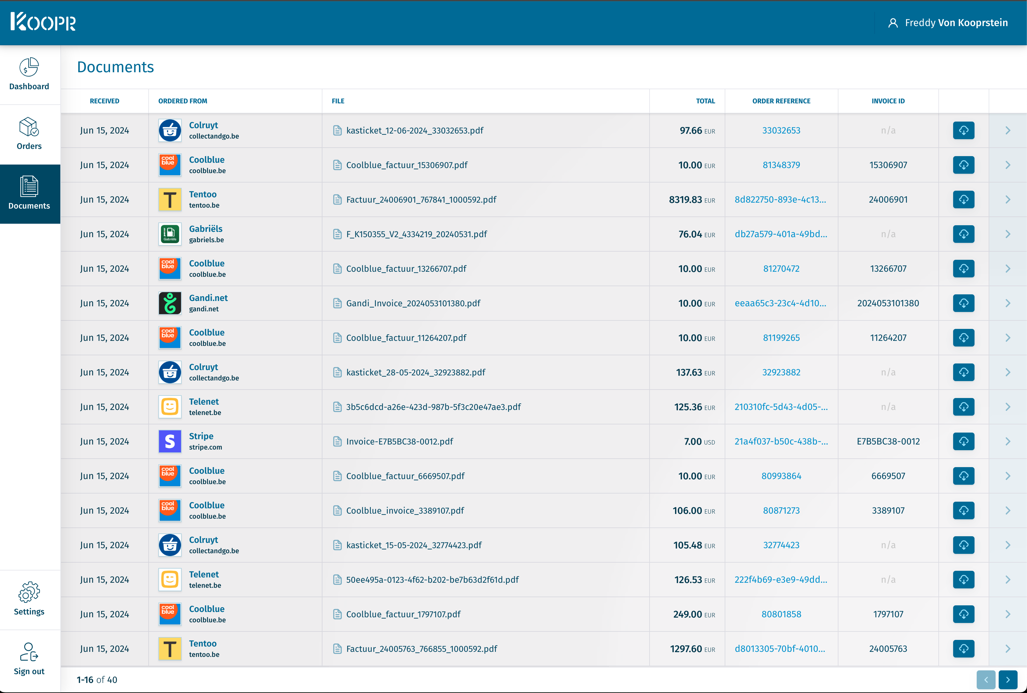Download Gandi_Invoice_2024053101380.pdf cloud button

click(x=964, y=303)
